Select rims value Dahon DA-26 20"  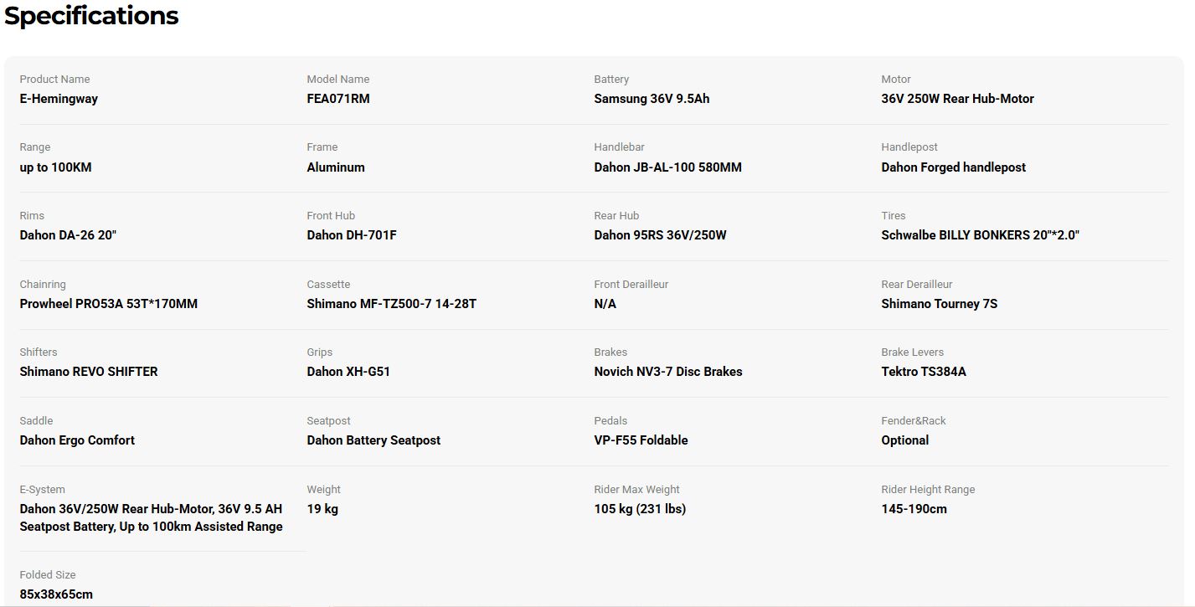[68, 235]
